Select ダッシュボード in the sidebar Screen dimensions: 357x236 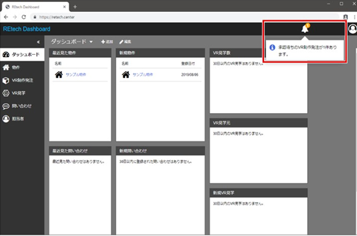[22, 54]
